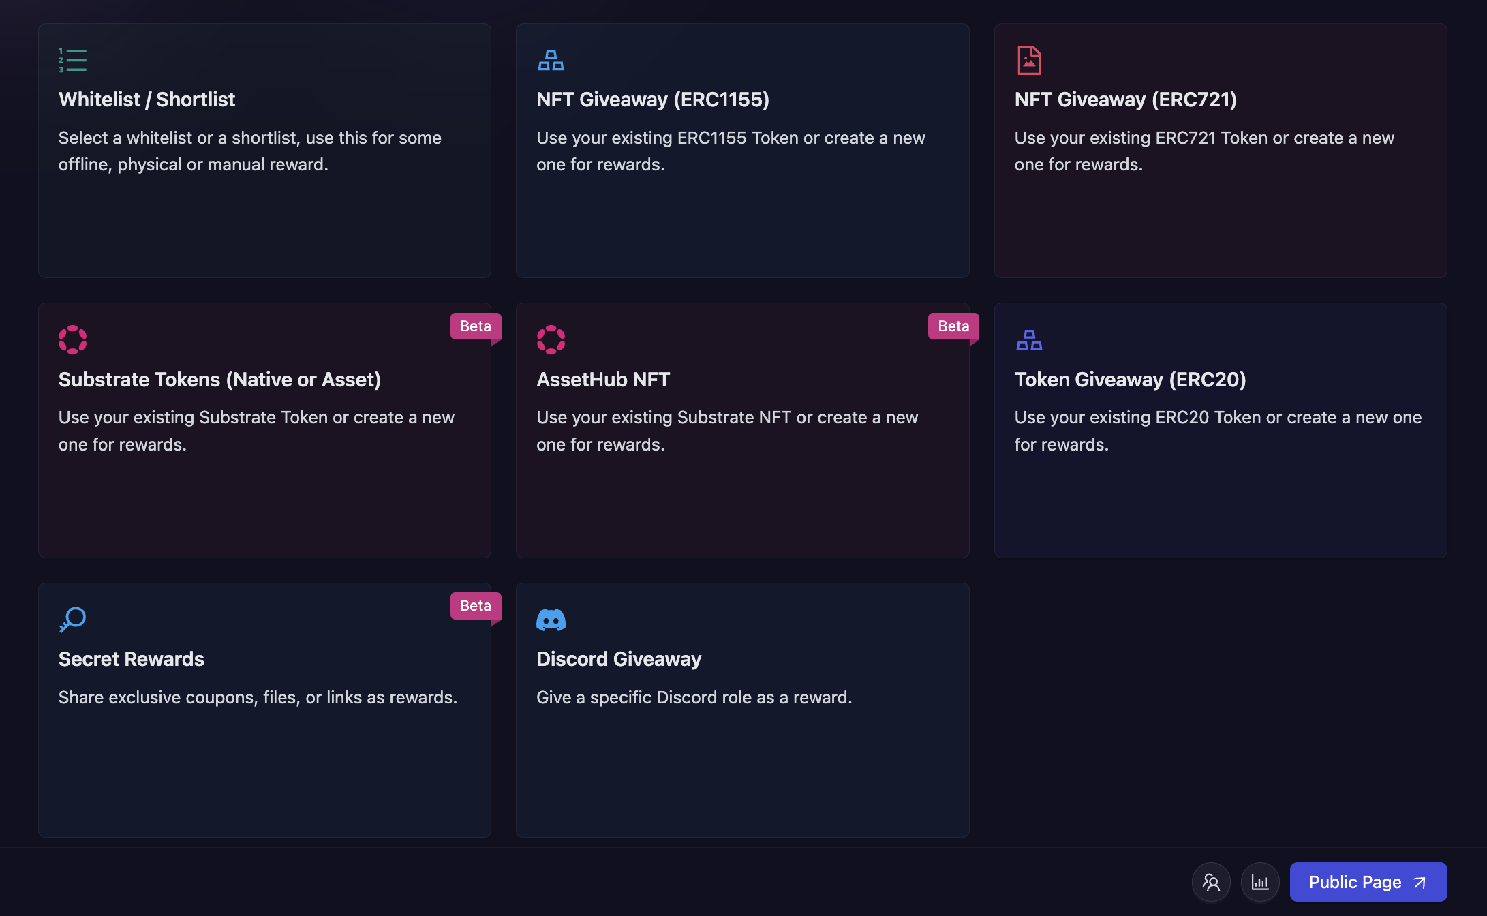Choose the Secret Rewards heading
This screenshot has width=1487, height=916.
click(131, 659)
